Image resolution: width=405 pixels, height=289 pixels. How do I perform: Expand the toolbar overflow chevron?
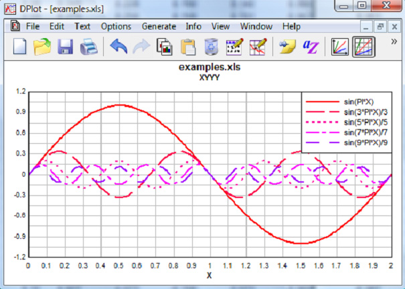pos(394,41)
